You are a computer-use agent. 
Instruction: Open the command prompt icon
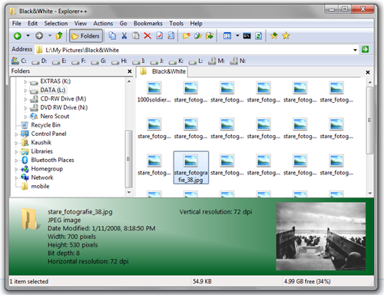click(x=247, y=36)
